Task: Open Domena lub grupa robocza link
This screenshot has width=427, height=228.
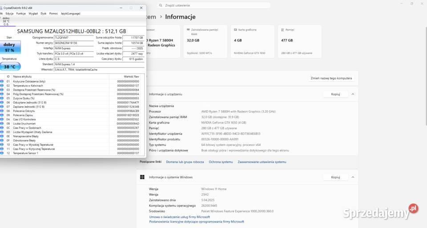Action: tap(185, 162)
